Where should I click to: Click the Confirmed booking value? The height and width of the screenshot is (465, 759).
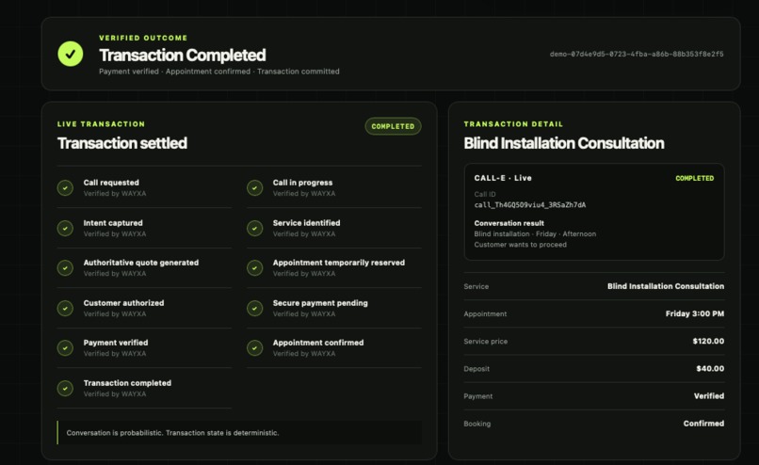(x=703, y=424)
